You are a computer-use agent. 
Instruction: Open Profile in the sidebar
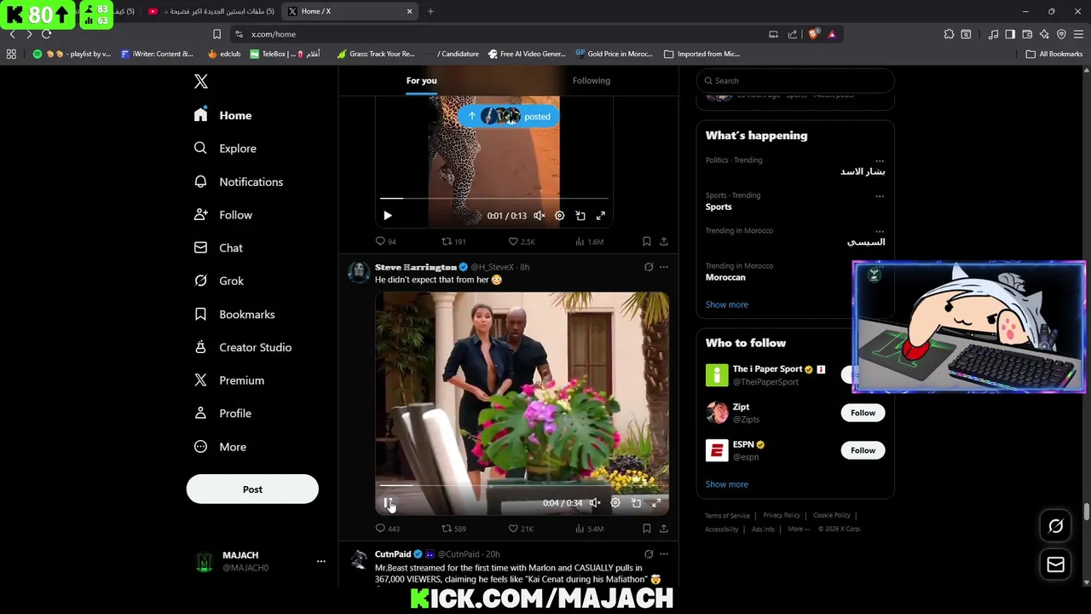(223, 414)
